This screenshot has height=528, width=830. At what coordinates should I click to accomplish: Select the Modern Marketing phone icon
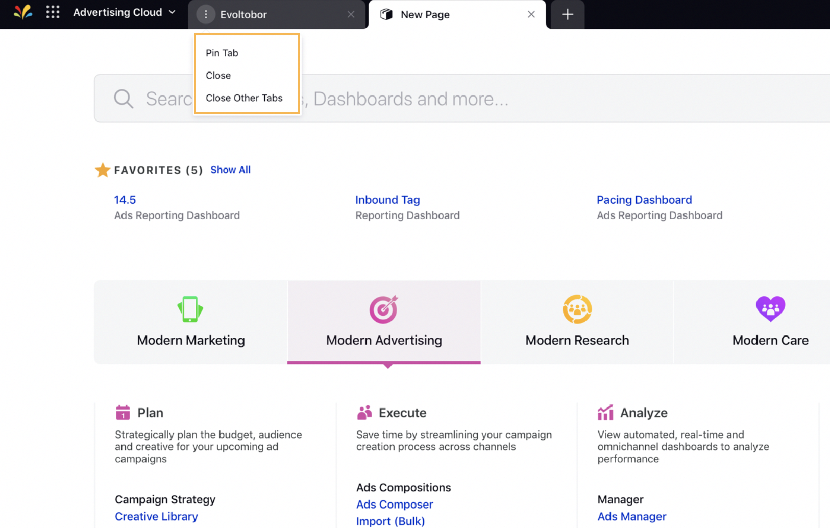tap(189, 309)
